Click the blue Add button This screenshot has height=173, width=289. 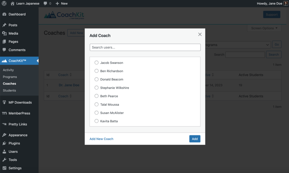coord(195,139)
